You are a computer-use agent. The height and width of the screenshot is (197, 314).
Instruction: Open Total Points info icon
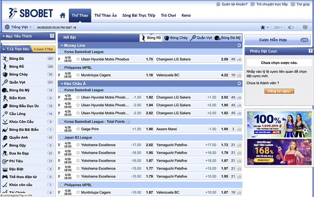(x=128, y=122)
